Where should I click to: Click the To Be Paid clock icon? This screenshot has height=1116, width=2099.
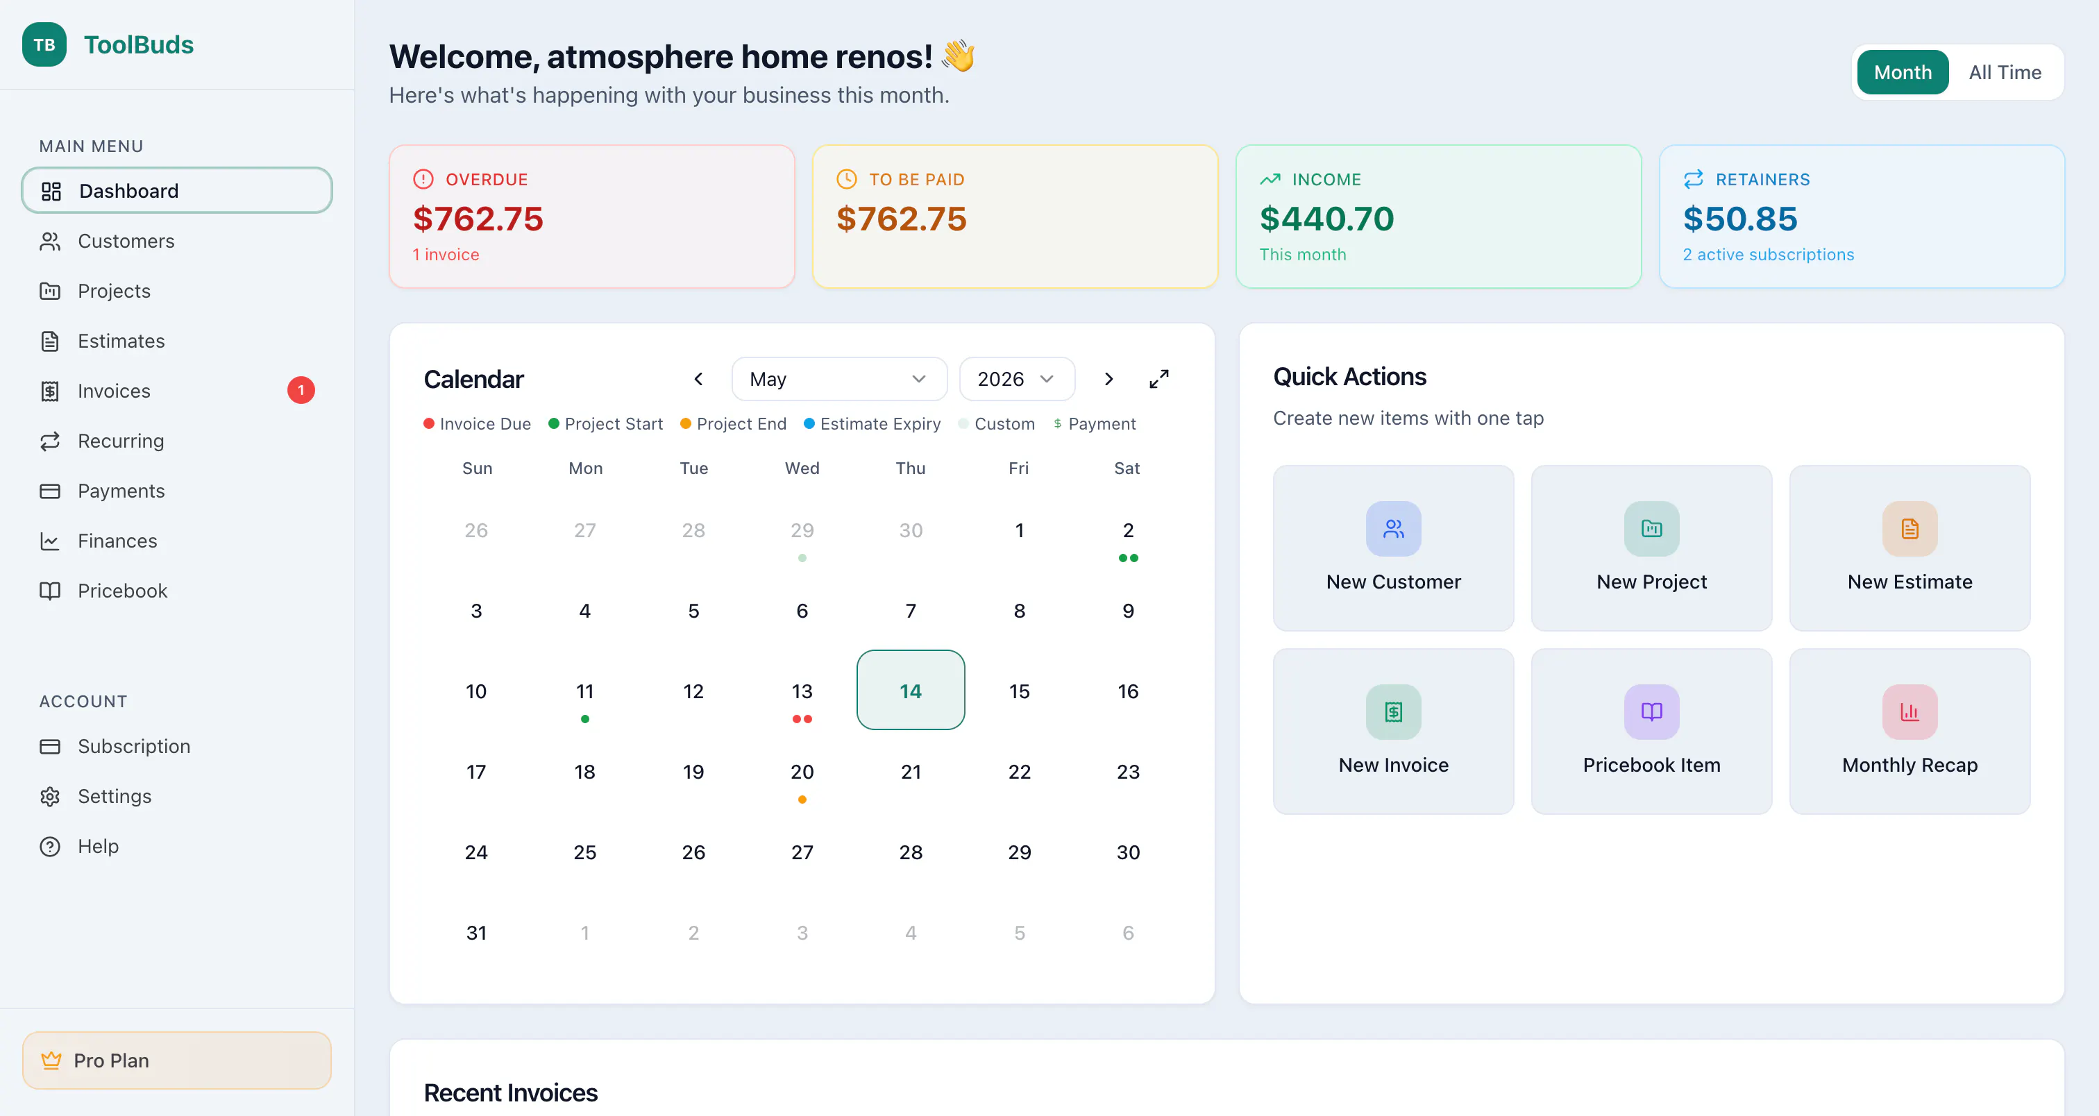pyautogui.click(x=847, y=179)
